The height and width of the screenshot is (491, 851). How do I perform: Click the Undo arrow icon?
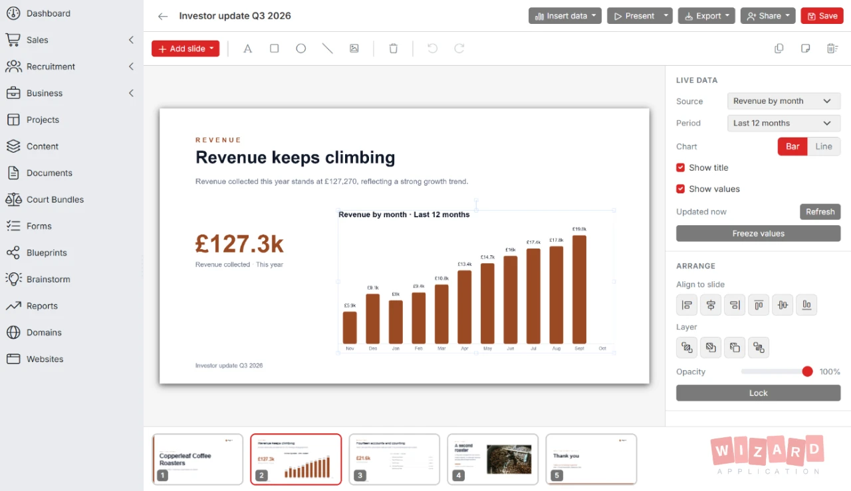432,49
